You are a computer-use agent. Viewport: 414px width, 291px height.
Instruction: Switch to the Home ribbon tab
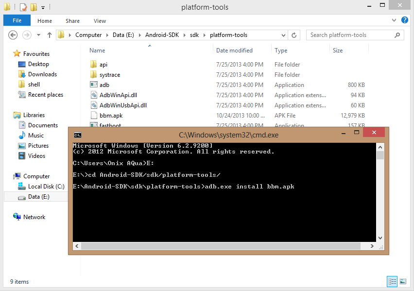(45, 21)
